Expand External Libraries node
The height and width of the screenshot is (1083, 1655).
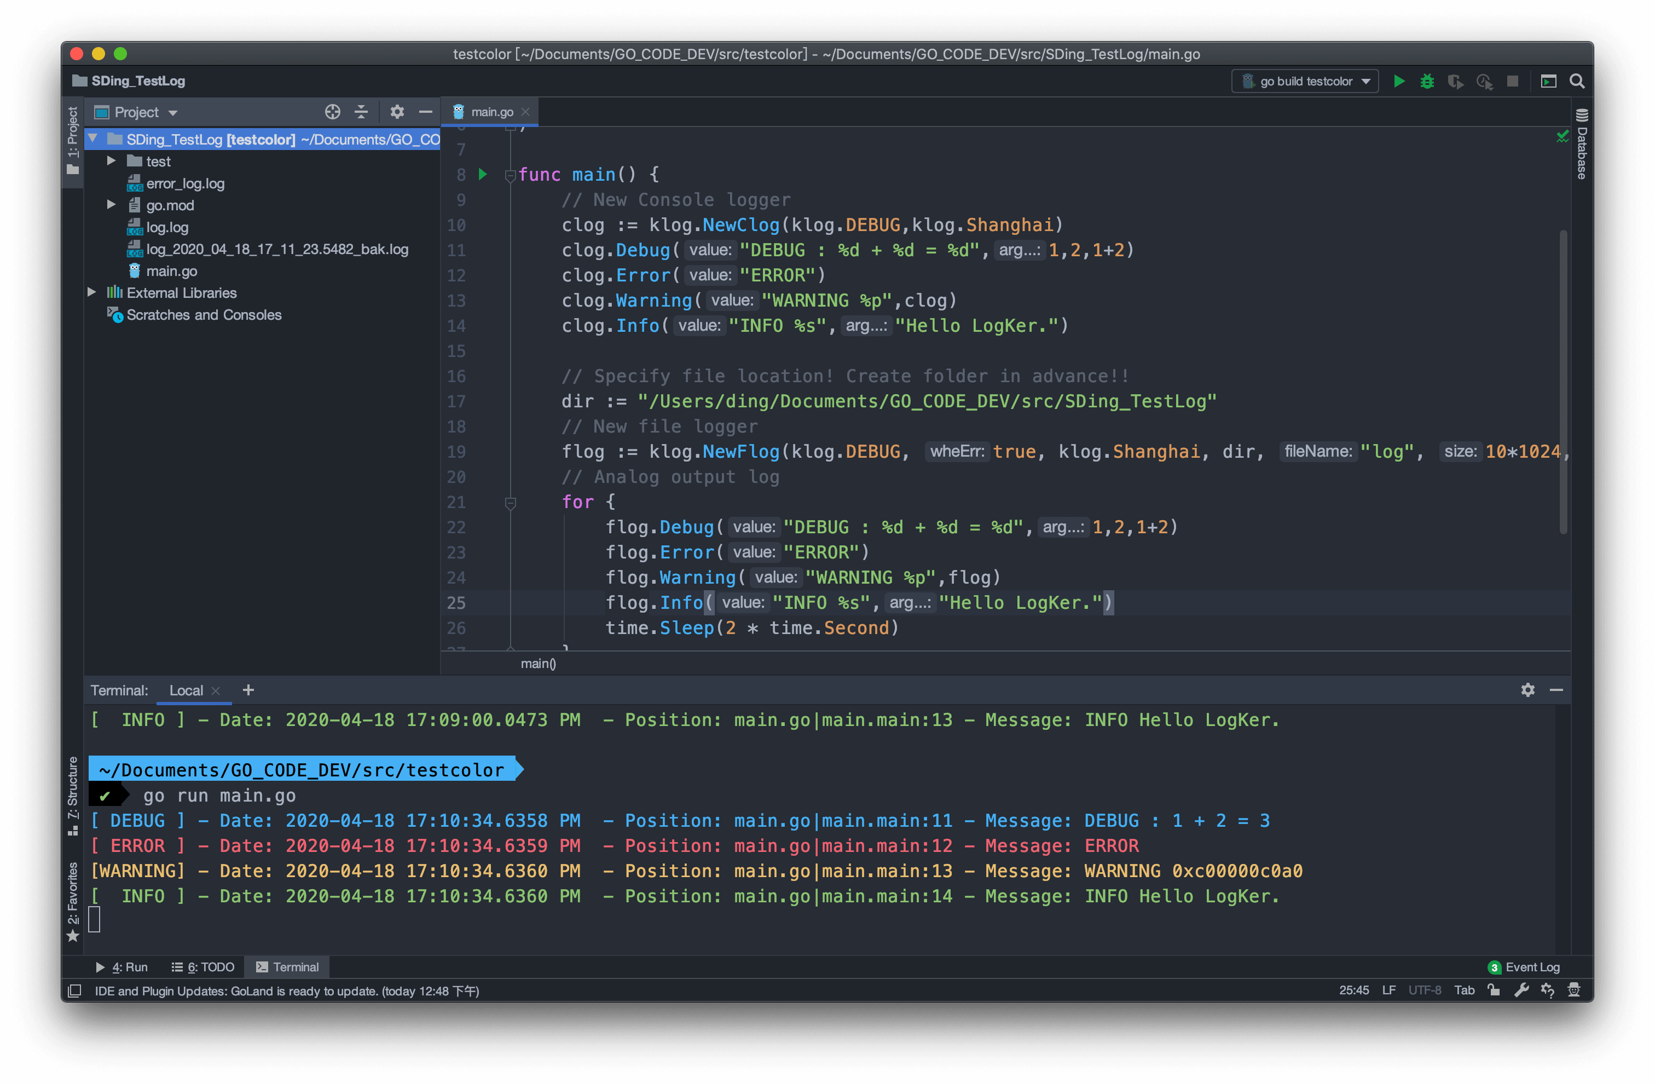[x=92, y=293]
